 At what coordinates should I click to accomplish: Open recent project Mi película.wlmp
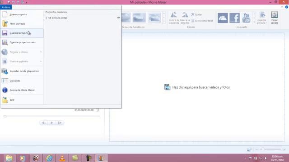tap(57, 18)
